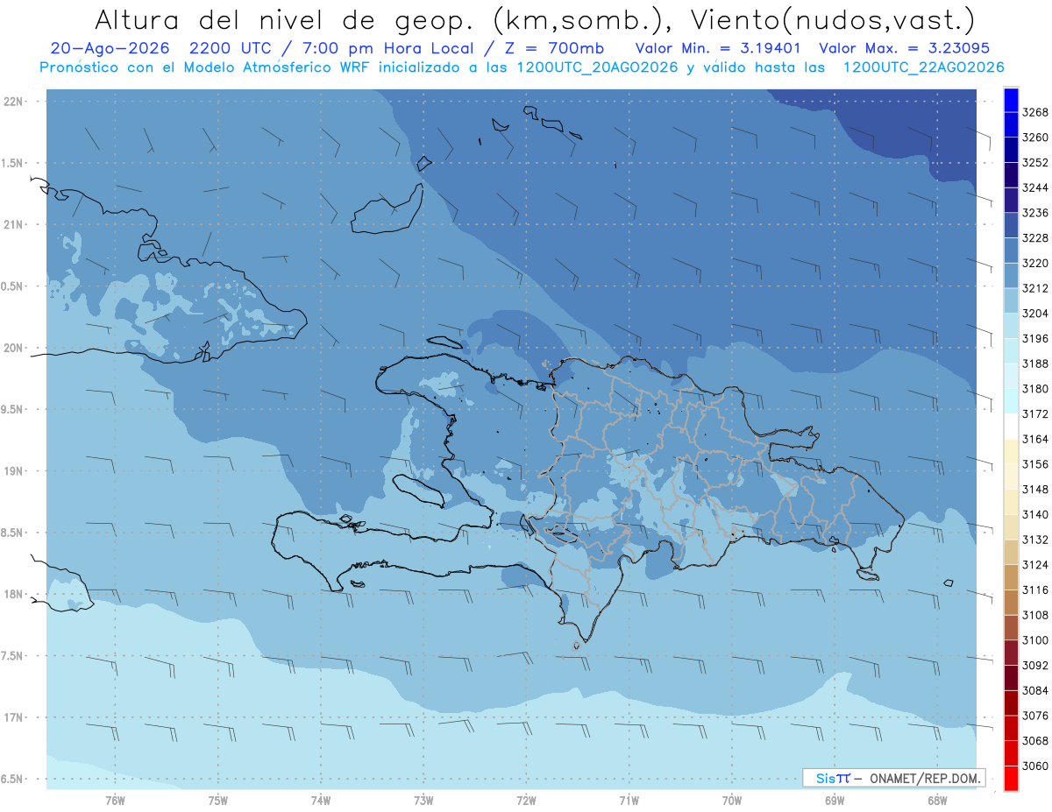Click the legend value 3236
The image size is (1052, 812).
click(x=1035, y=213)
